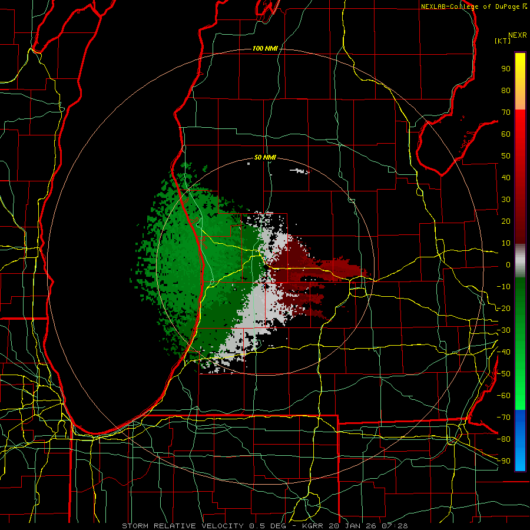The height and width of the screenshot is (530, 530).
Task: Click the -10 value on the velocity scale
Action: point(503,287)
